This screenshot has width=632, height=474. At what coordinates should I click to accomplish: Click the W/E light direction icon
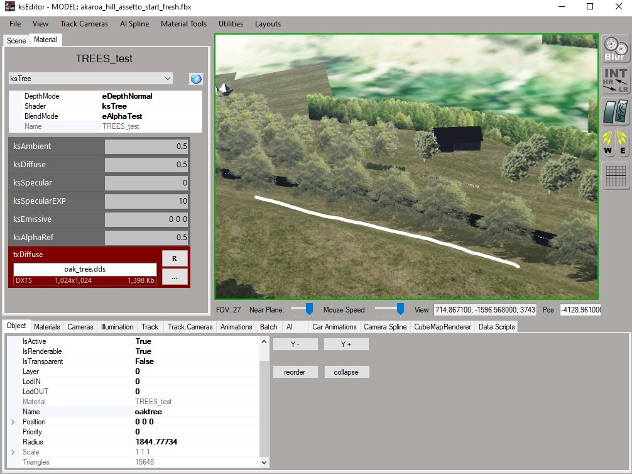point(615,144)
